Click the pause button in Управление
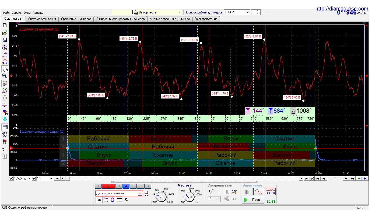The height and width of the screenshot is (211, 372). click(247, 192)
